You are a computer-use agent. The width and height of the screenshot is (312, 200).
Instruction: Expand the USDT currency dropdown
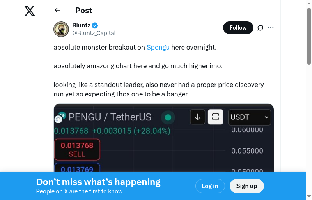250,117
